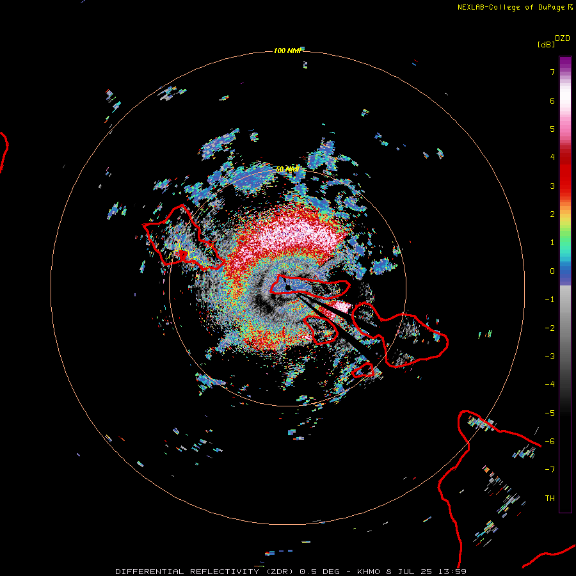Click the gray -2 dB band of the color bar
This screenshot has height=576, width=576.
[x=565, y=328]
